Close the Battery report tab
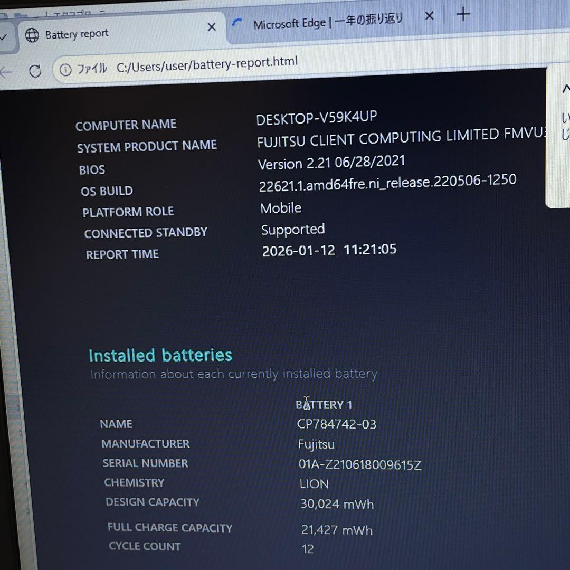 click(x=212, y=26)
